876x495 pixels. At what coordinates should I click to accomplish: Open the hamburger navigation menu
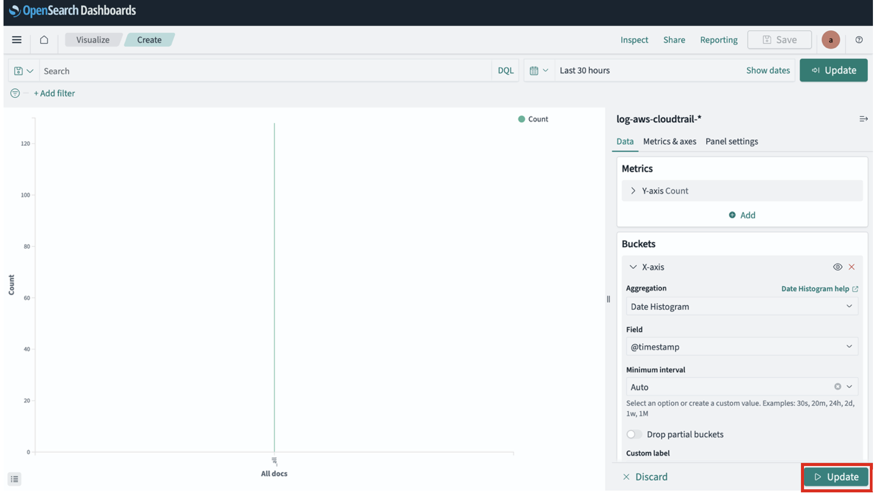pyautogui.click(x=17, y=40)
